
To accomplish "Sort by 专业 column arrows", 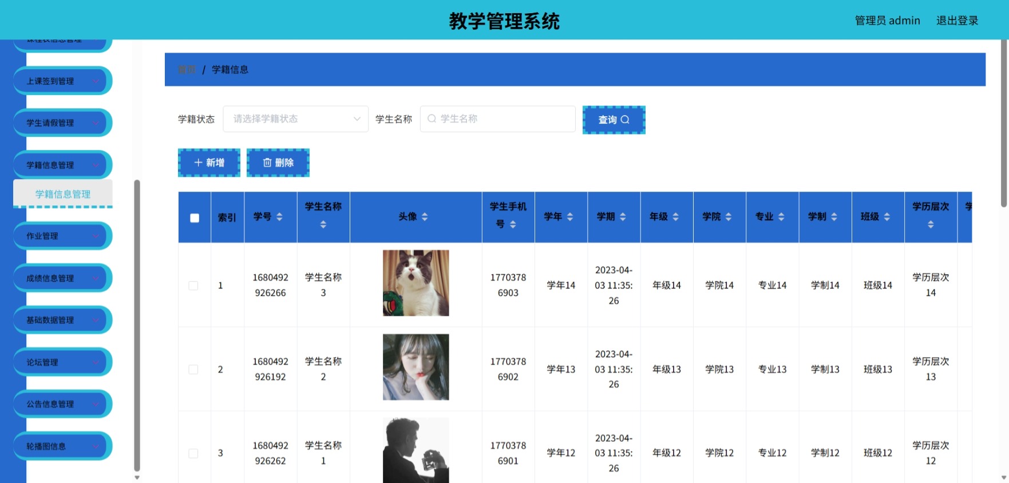I will point(781,217).
